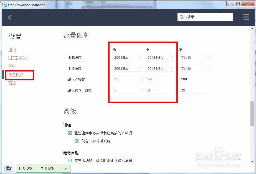Click the 最大连接数 field showing 200

pyautogui.click(x=194, y=79)
